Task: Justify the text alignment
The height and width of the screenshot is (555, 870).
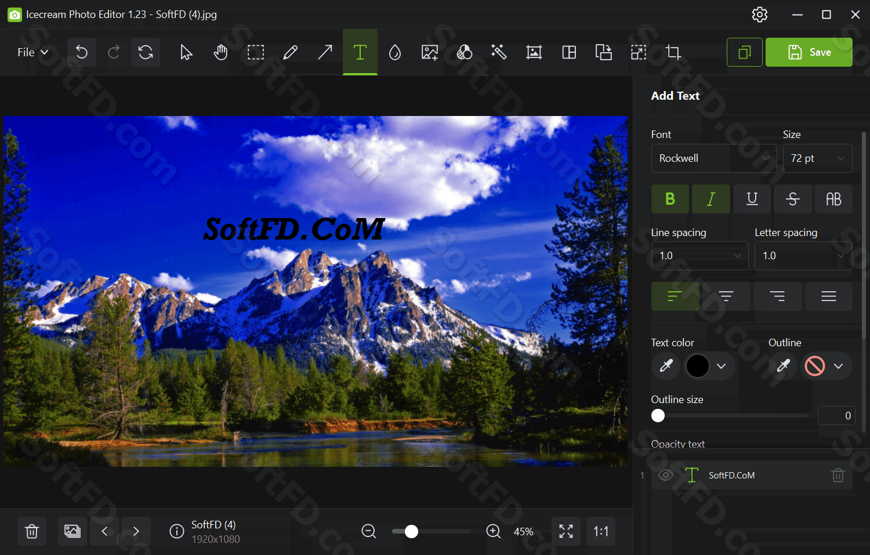Action: coord(829,296)
